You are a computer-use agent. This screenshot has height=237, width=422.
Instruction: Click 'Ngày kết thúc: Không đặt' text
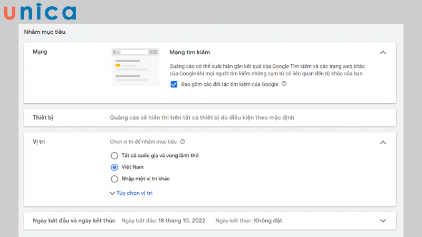pyautogui.click(x=248, y=221)
